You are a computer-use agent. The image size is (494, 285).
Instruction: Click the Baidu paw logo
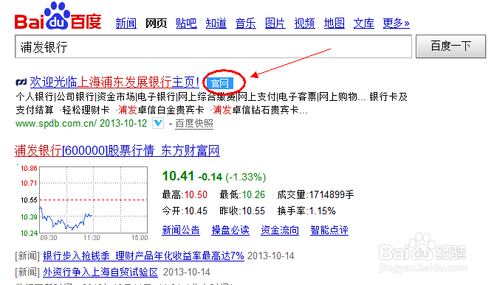(58, 15)
